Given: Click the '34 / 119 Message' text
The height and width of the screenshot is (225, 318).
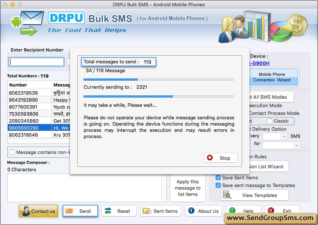Looking at the screenshot, I should [x=105, y=71].
